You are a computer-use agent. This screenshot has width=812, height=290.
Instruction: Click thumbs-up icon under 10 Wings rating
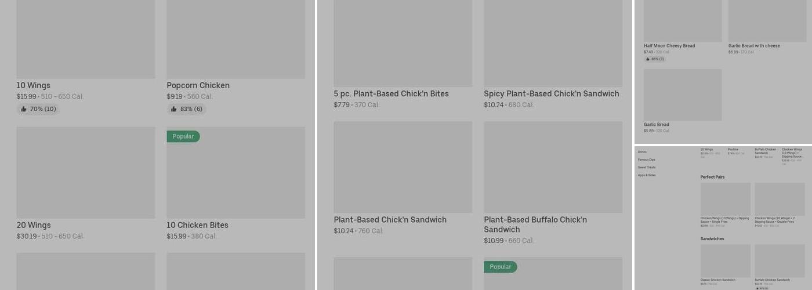point(24,109)
